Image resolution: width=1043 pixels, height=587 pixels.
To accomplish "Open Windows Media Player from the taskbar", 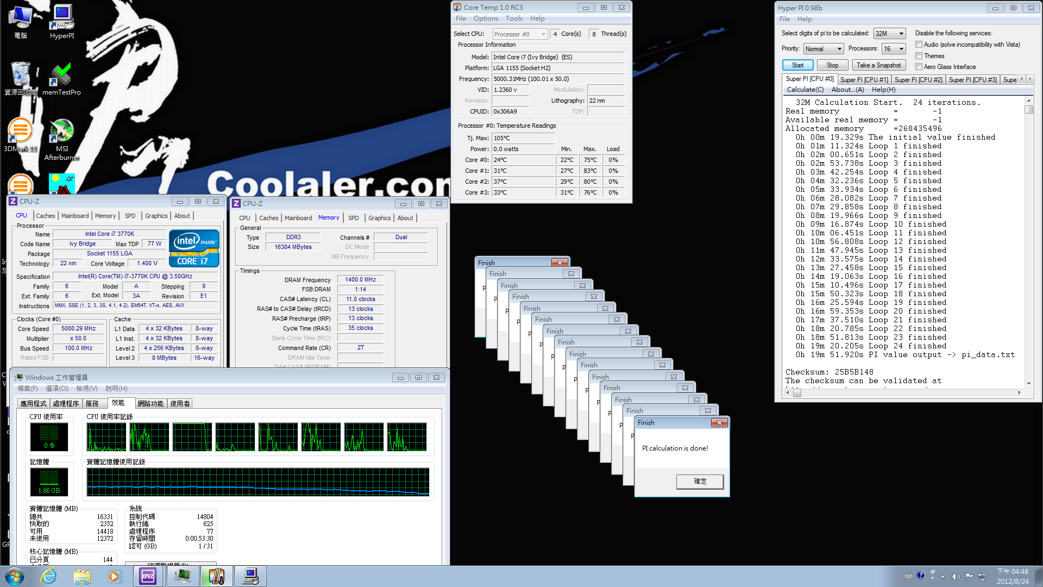I will tap(114, 576).
